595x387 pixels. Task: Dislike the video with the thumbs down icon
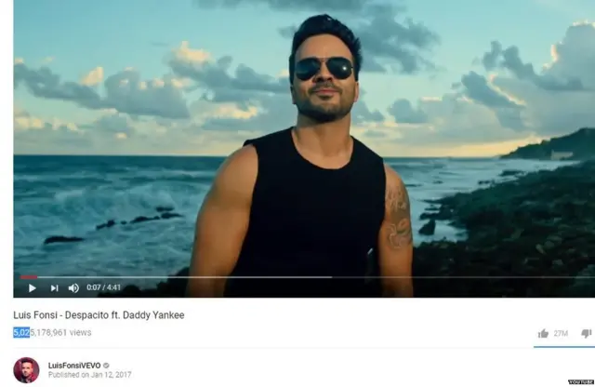[587, 333]
